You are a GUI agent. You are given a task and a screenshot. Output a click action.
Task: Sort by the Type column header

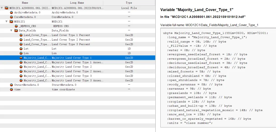pos(129,3)
